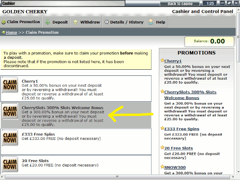
Task: Click the Cherry1 title in promotion list
Action: tap(30, 81)
